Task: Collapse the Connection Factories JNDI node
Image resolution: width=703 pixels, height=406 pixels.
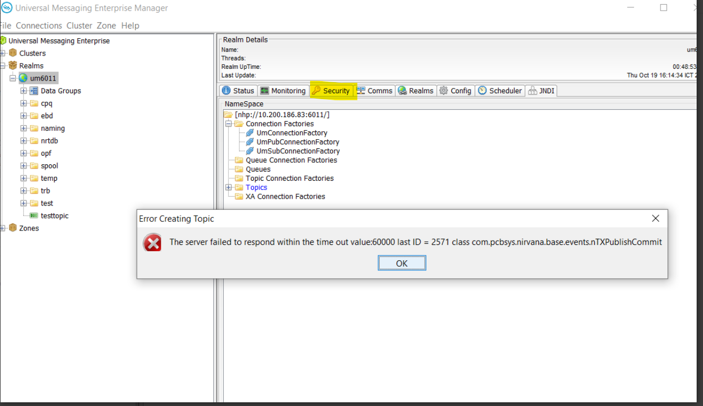Action: point(229,123)
